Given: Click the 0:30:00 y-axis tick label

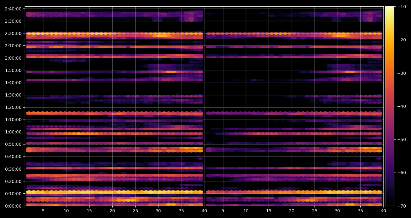Looking at the screenshot, I should [13, 169].
